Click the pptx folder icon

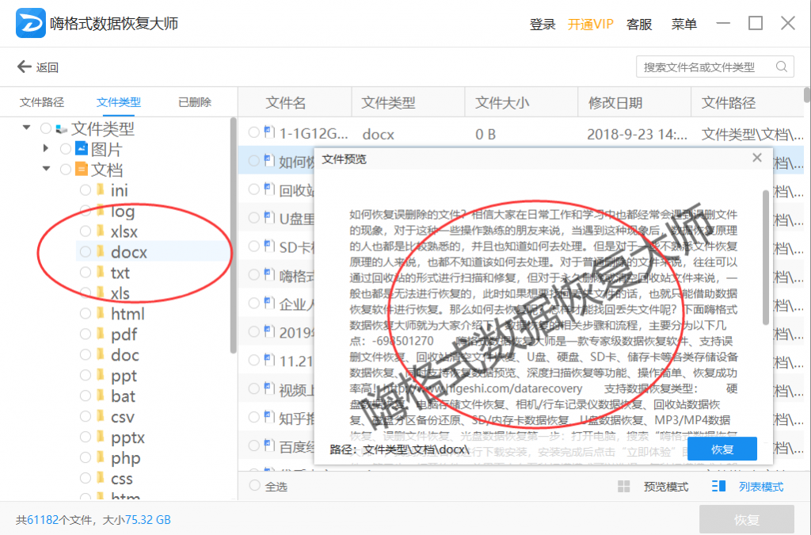pyautogui.click(x=101, y=437)
